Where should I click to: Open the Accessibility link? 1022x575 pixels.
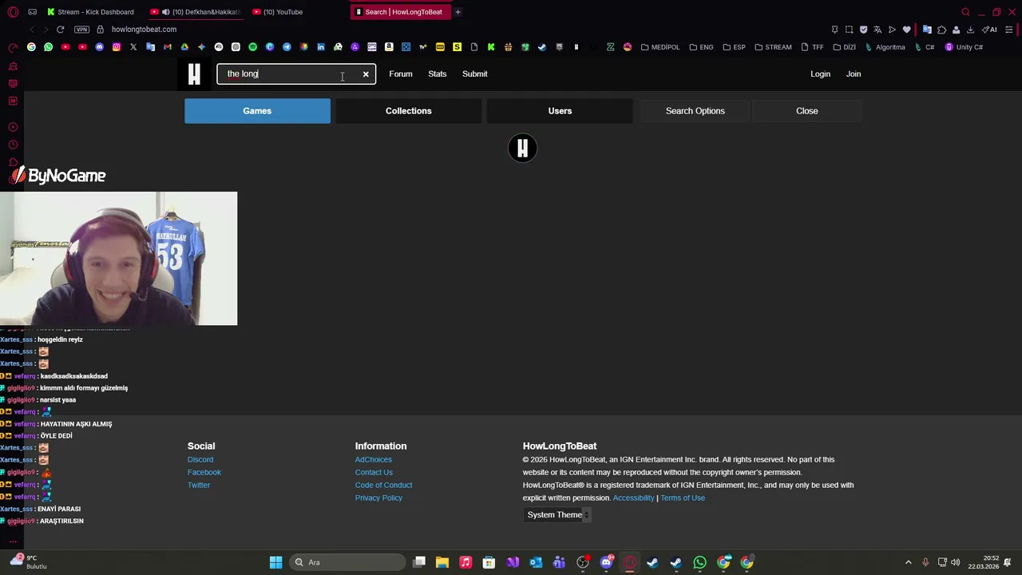(633, 498)
